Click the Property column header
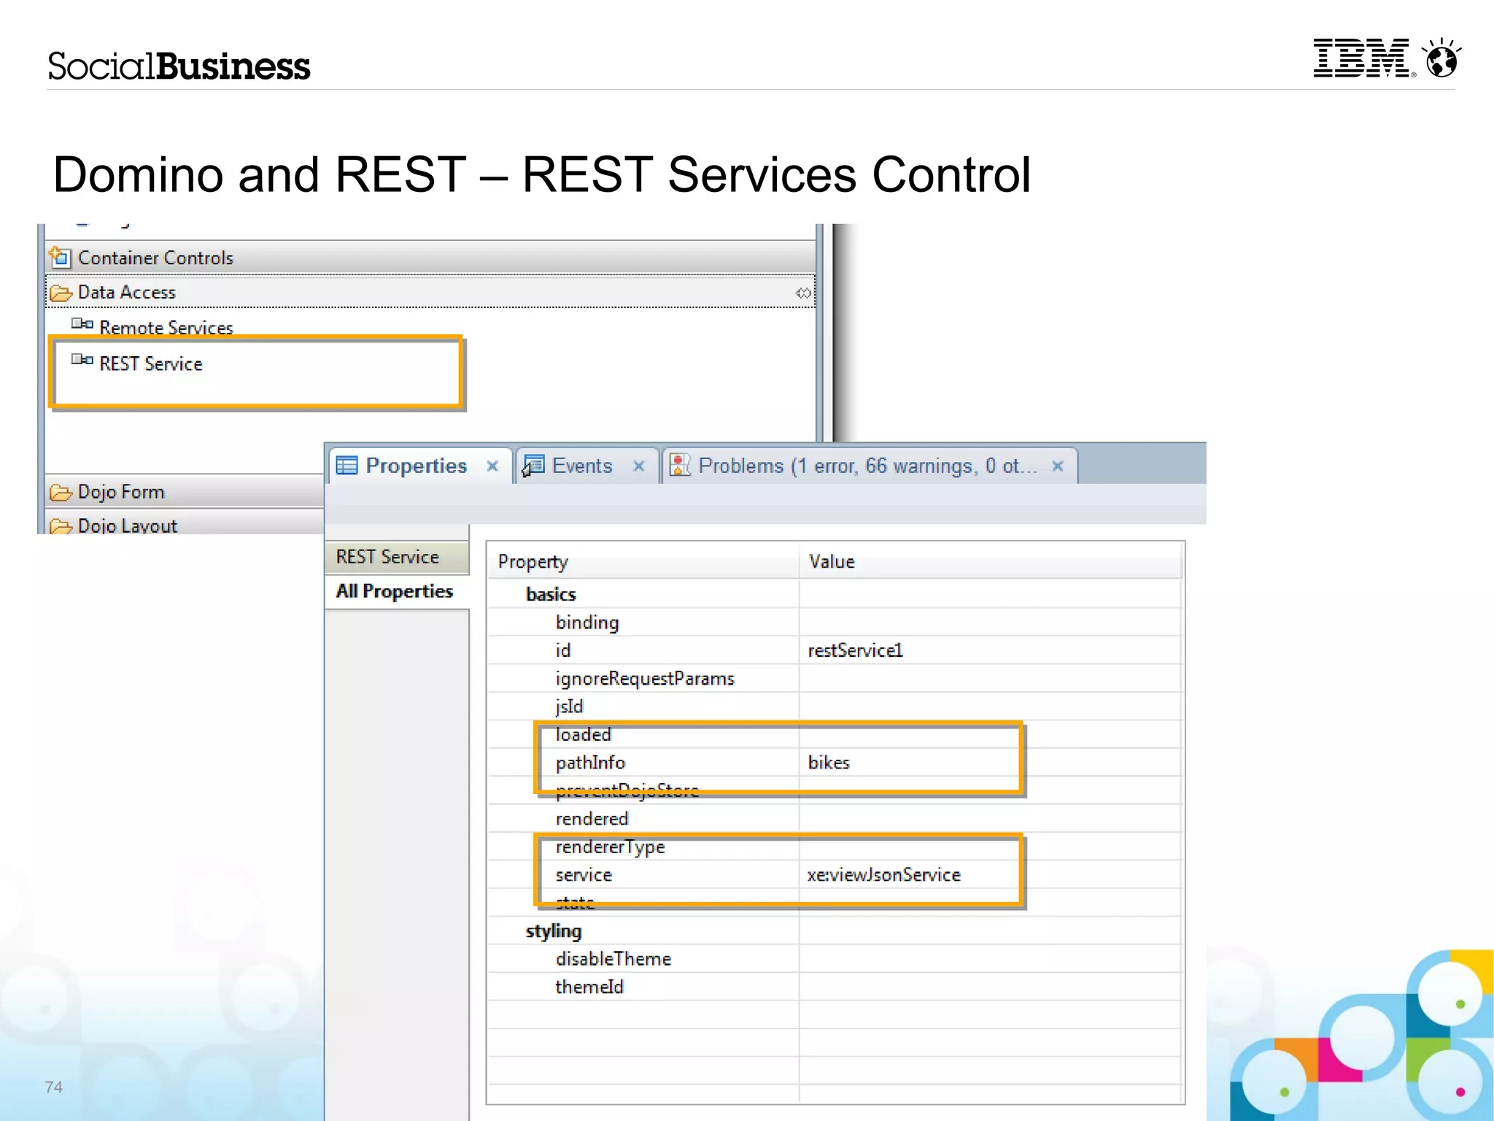The width and height of the screenshot is (1494, 1121). pos(643,561)
